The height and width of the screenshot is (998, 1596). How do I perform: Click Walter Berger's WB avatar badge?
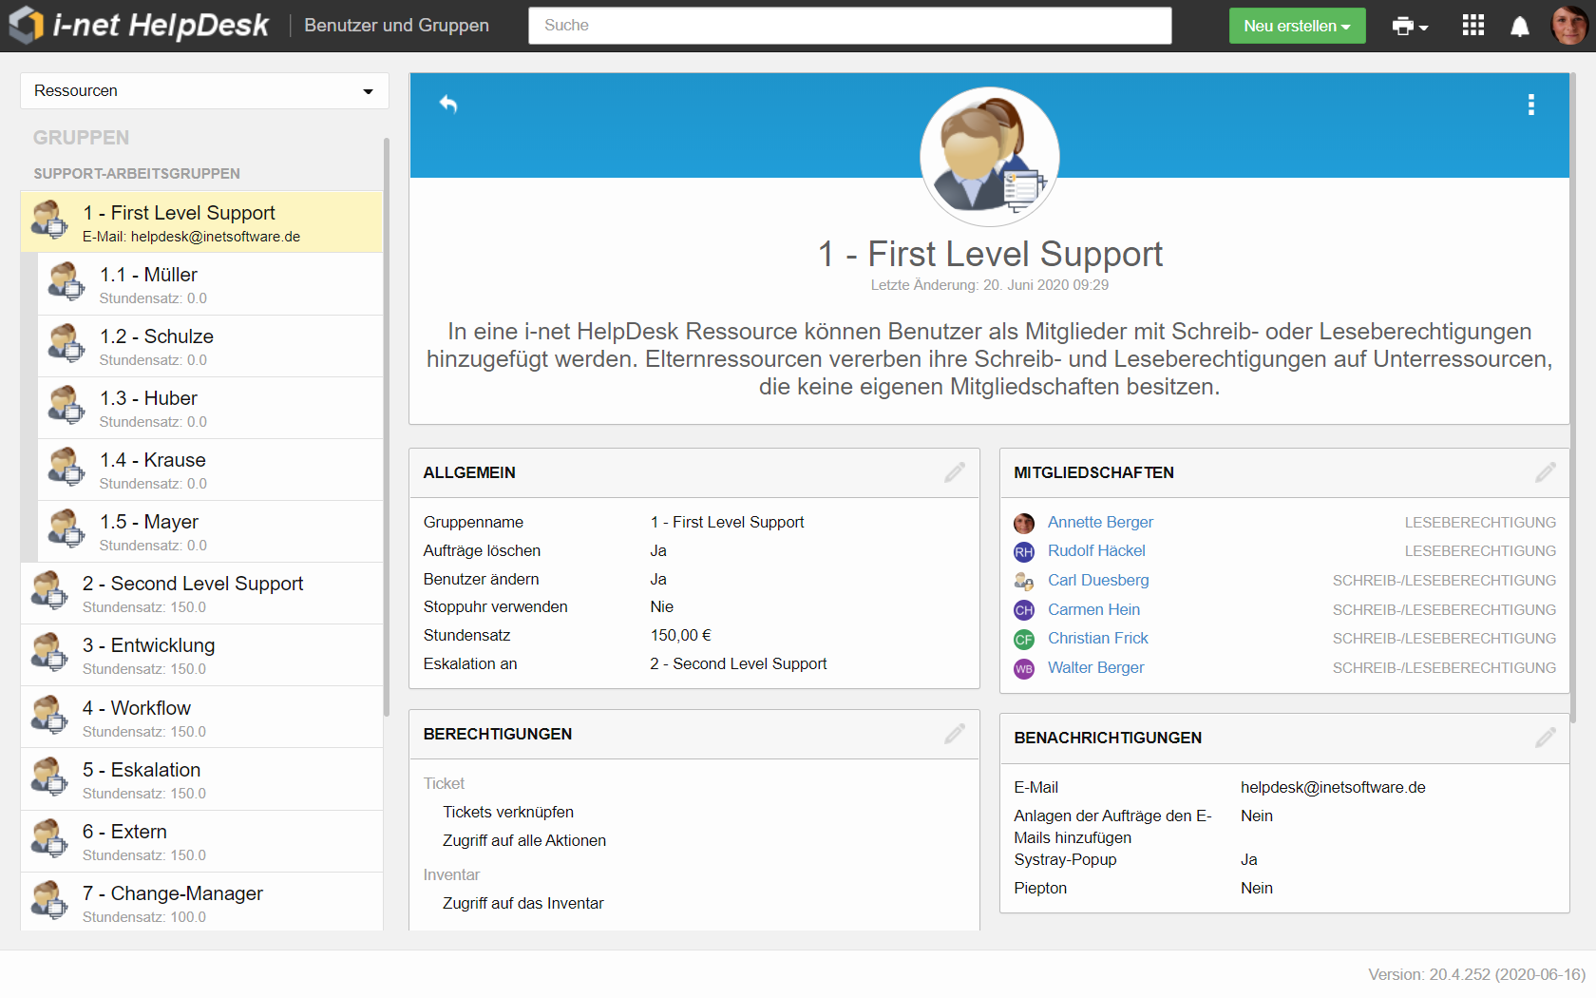tap(1024, 669)
